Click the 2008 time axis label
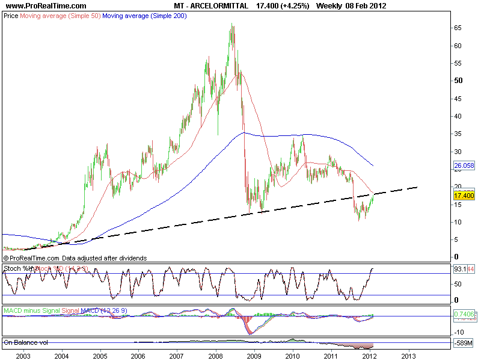The height and width of the screenshot is (361, 481). (x=215, y=356)
